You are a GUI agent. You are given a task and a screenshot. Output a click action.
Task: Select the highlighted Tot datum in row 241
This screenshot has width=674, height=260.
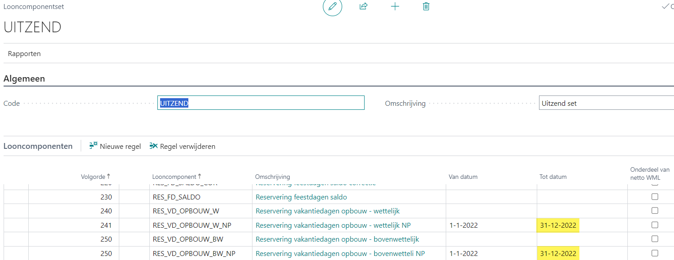coord(558,225)
